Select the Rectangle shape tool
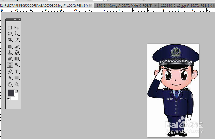The width and height of the screenshot is (215, 139). tap(17, 77)
